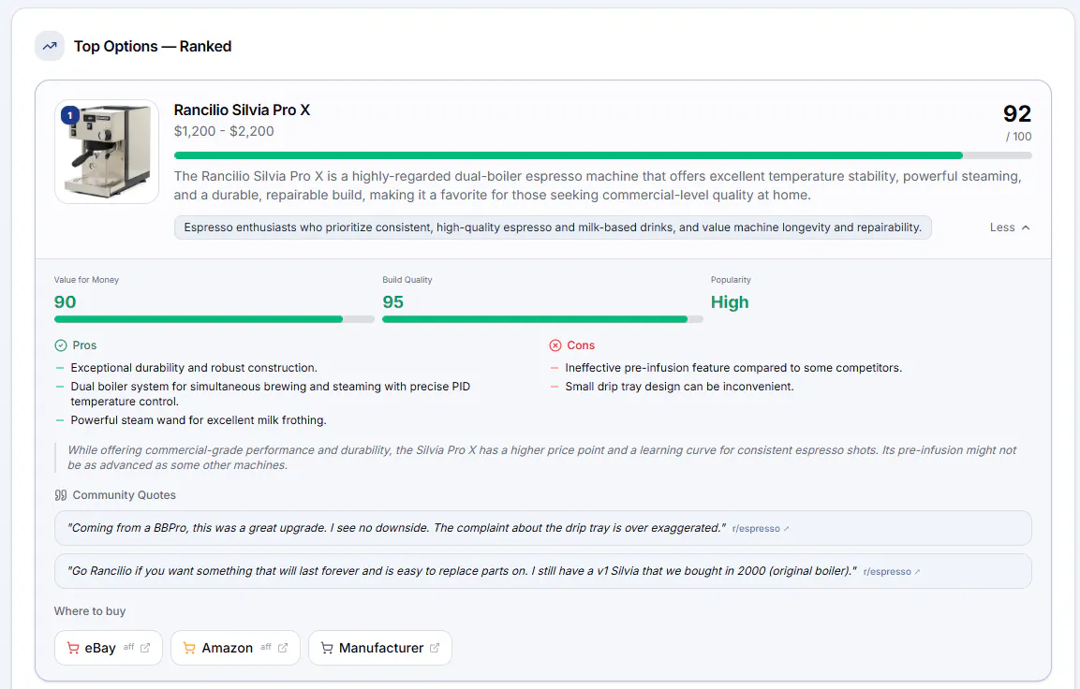Click the product description paragraph

[598, 186]
